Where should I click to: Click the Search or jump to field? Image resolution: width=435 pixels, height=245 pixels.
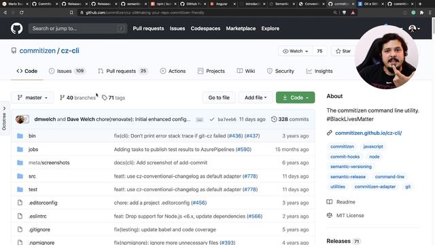point(77,29)
